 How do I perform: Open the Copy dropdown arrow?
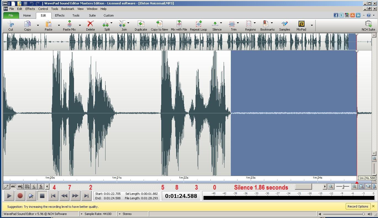(38, 25)
